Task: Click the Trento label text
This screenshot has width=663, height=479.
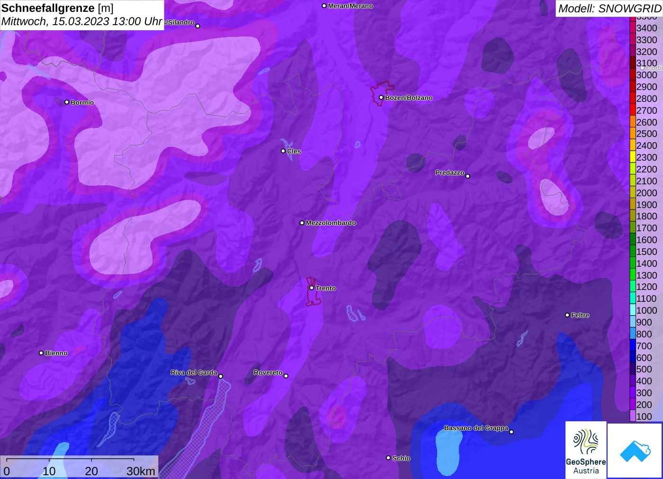Action: (x=326, y=288)
